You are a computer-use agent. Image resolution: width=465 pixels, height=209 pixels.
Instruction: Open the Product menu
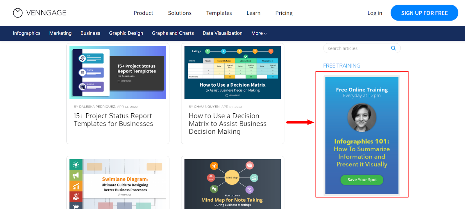[143, 13]
